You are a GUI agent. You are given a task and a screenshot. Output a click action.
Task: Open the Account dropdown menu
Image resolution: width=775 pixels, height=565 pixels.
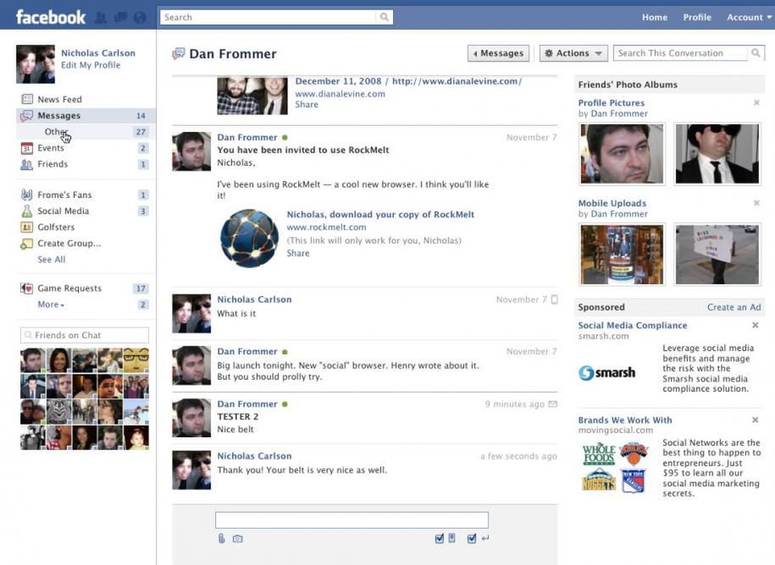[x=749, y=17]
